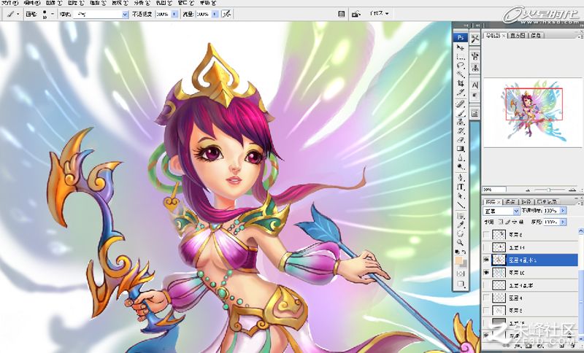584x353 pixels.
Task: Open the layer fill slider arrow
Action: coord(563,222)
